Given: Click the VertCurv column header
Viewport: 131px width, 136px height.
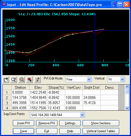Looking at the screenshot, I should point(74,87).
